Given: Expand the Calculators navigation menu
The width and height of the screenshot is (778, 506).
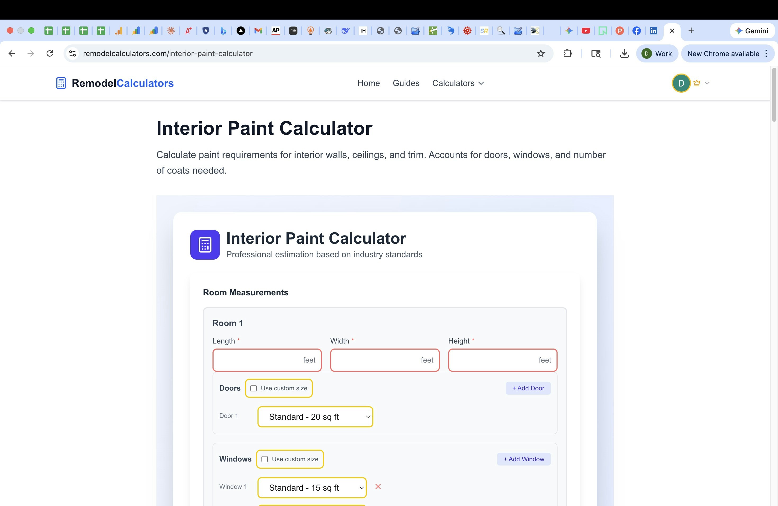Looking at the screenshot, I should (457, 83).
